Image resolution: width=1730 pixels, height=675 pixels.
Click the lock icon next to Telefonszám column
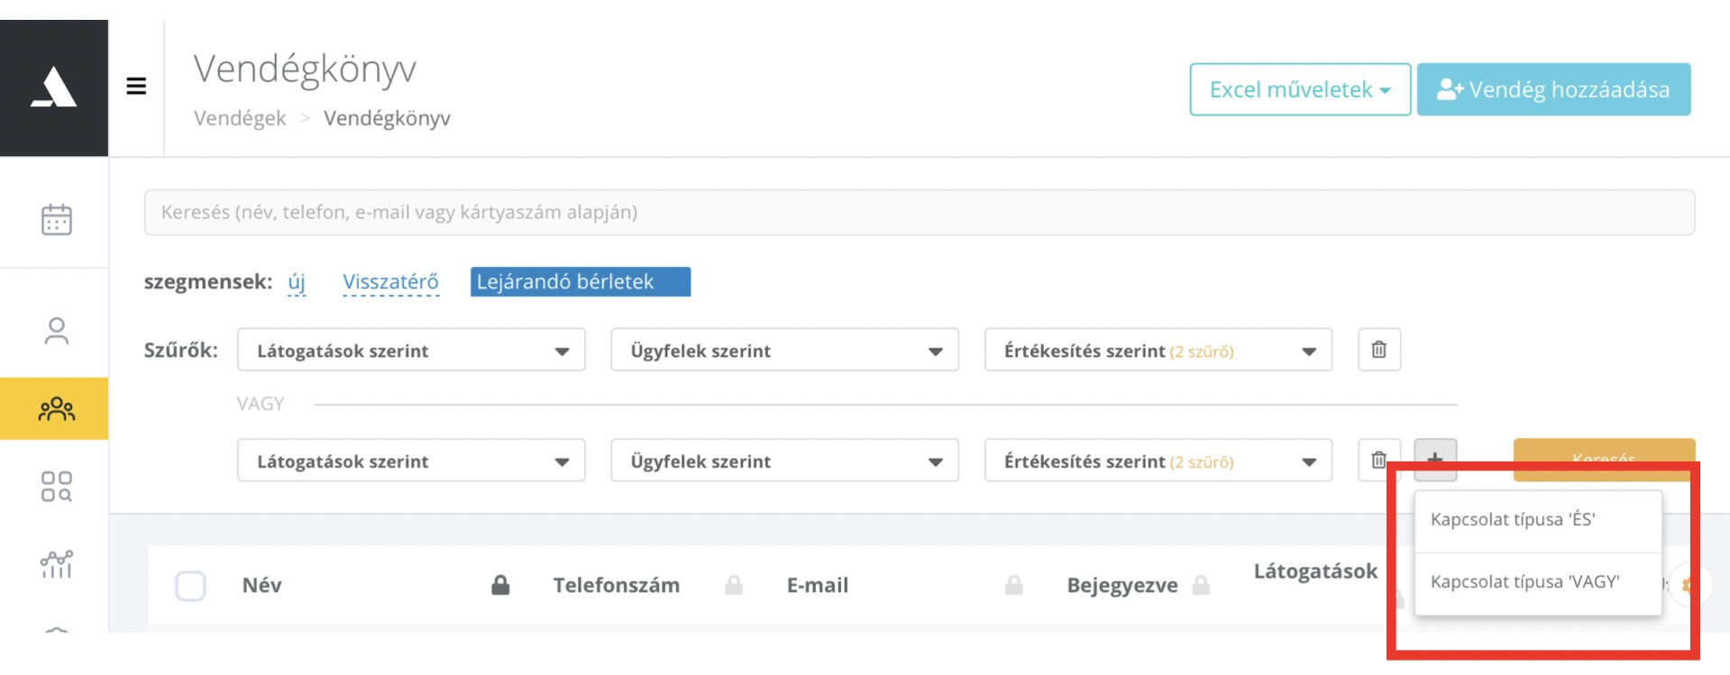734,586
